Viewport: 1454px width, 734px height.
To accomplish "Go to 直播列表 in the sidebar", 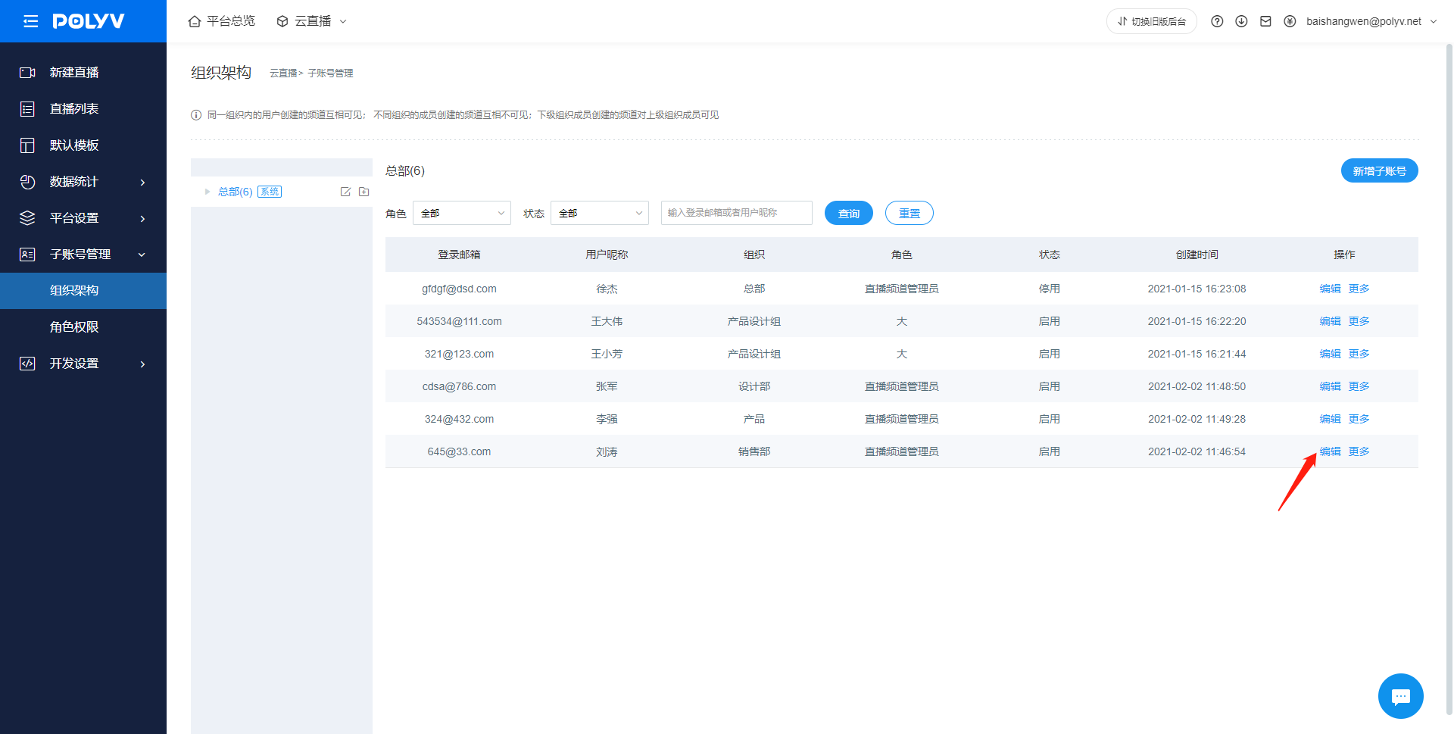I will 83,109.
